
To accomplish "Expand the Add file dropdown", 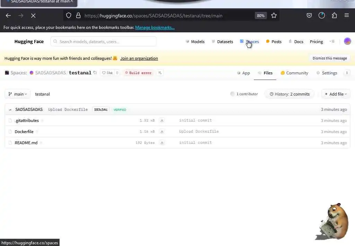I will tap(336, 94).
